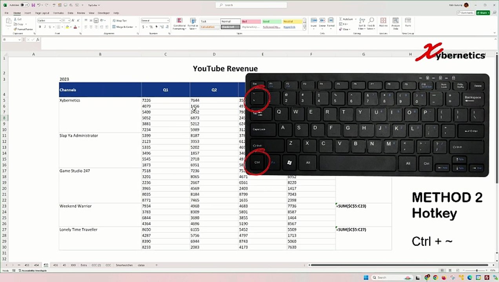Toggle Wrap Text
The image size is (499, 282).
(120, 20)
